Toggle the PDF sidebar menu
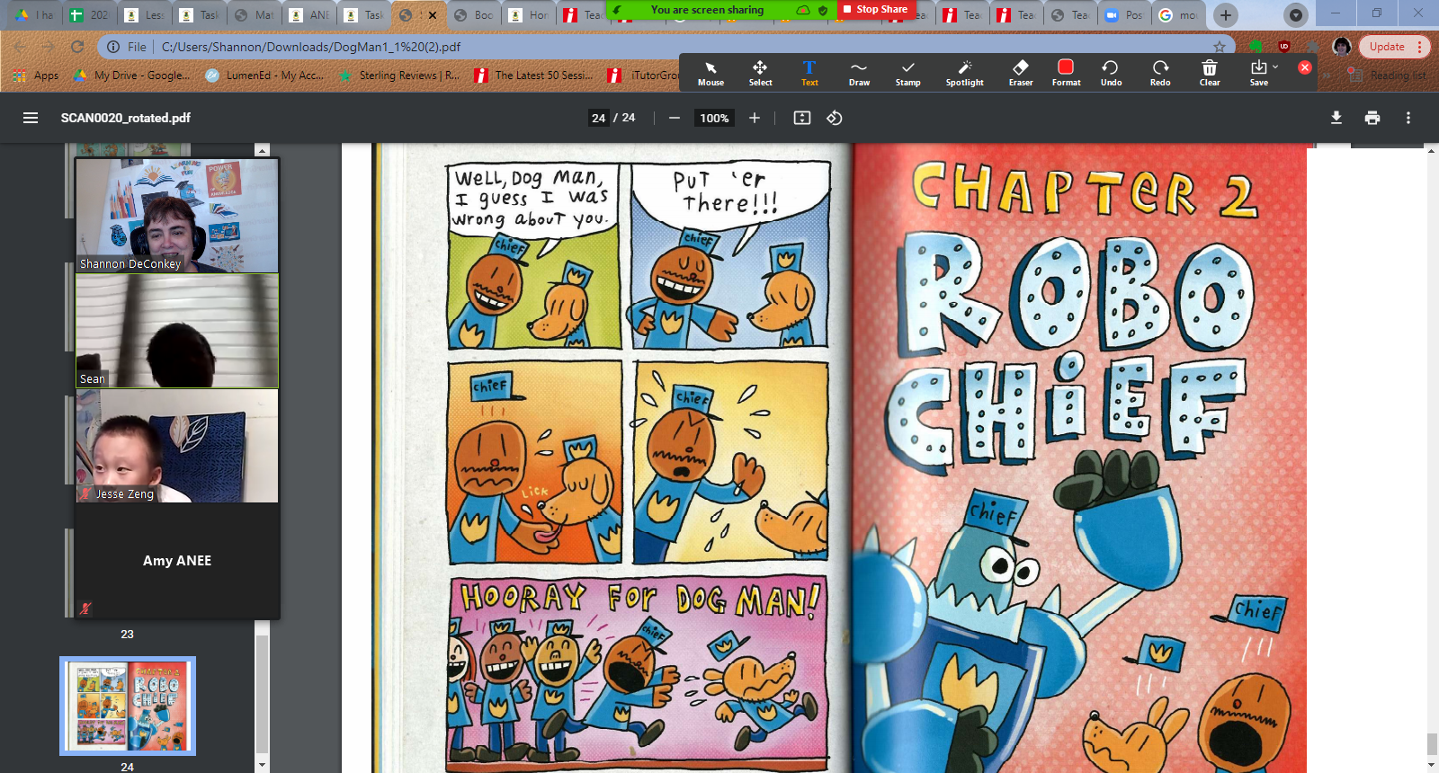 click(31, 118)
